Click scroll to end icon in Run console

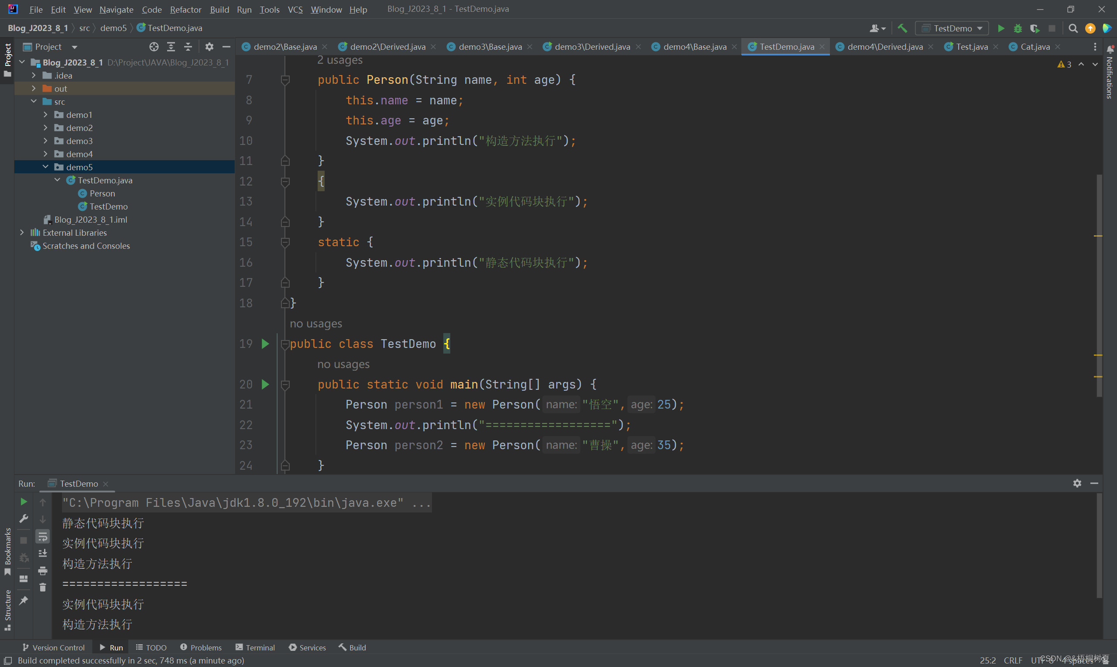43,553
